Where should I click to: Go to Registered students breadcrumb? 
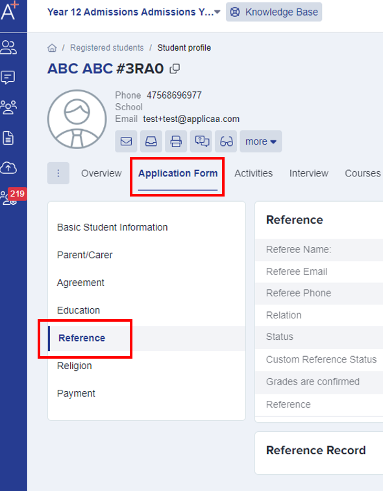coord(107,47)
